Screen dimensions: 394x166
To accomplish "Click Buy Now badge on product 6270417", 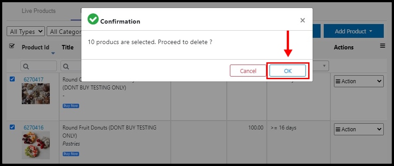I will click(x=71, y=106).
